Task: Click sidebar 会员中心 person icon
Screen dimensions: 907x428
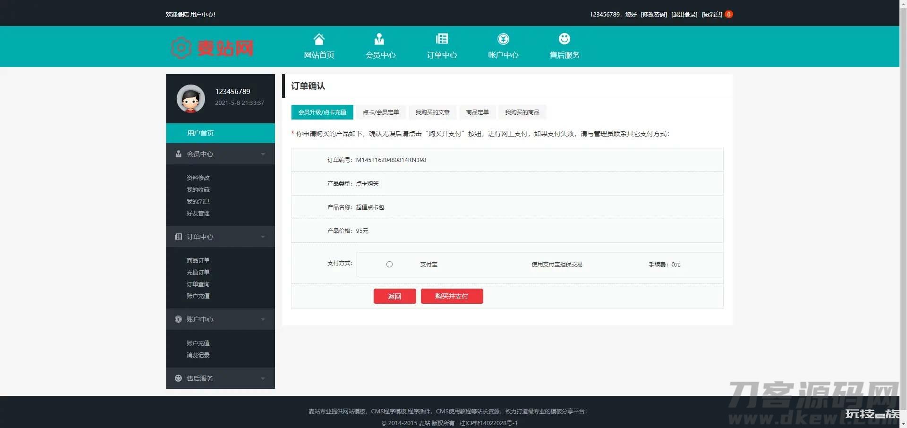Action: tap(178, 154)
